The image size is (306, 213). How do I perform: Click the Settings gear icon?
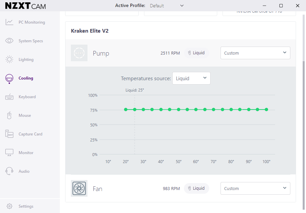click(9, 206)
